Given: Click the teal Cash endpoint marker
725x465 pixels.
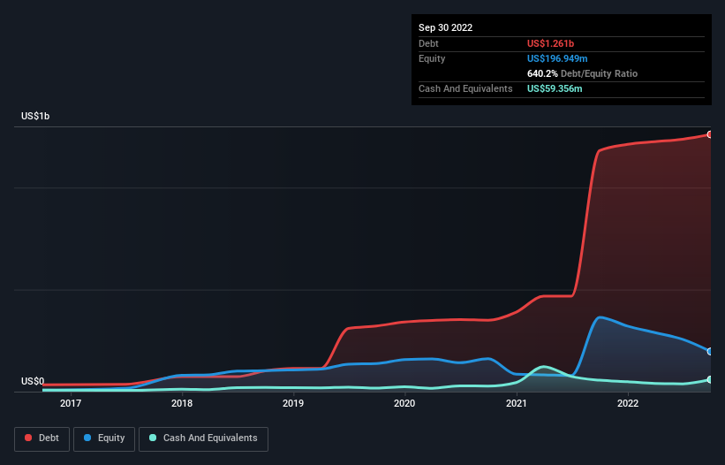Looking at the screenshot, I should point(710,379).
